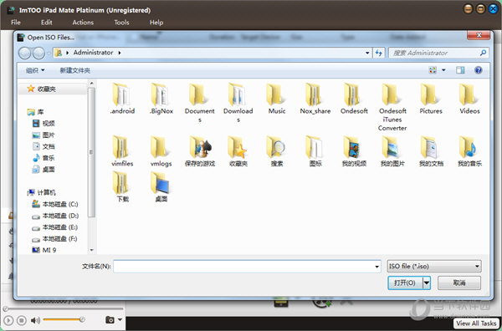Screen dimensions: 502x331
Task: Open the ISO file type dropdown
Action: coord(433,266)
